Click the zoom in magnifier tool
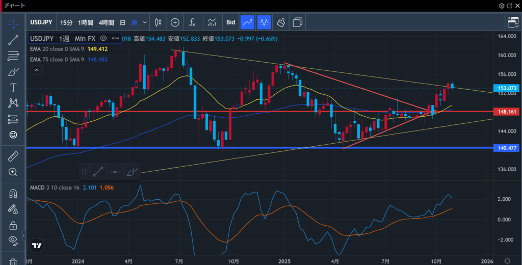This screenshot has height=265, width=522. (13, 172)
